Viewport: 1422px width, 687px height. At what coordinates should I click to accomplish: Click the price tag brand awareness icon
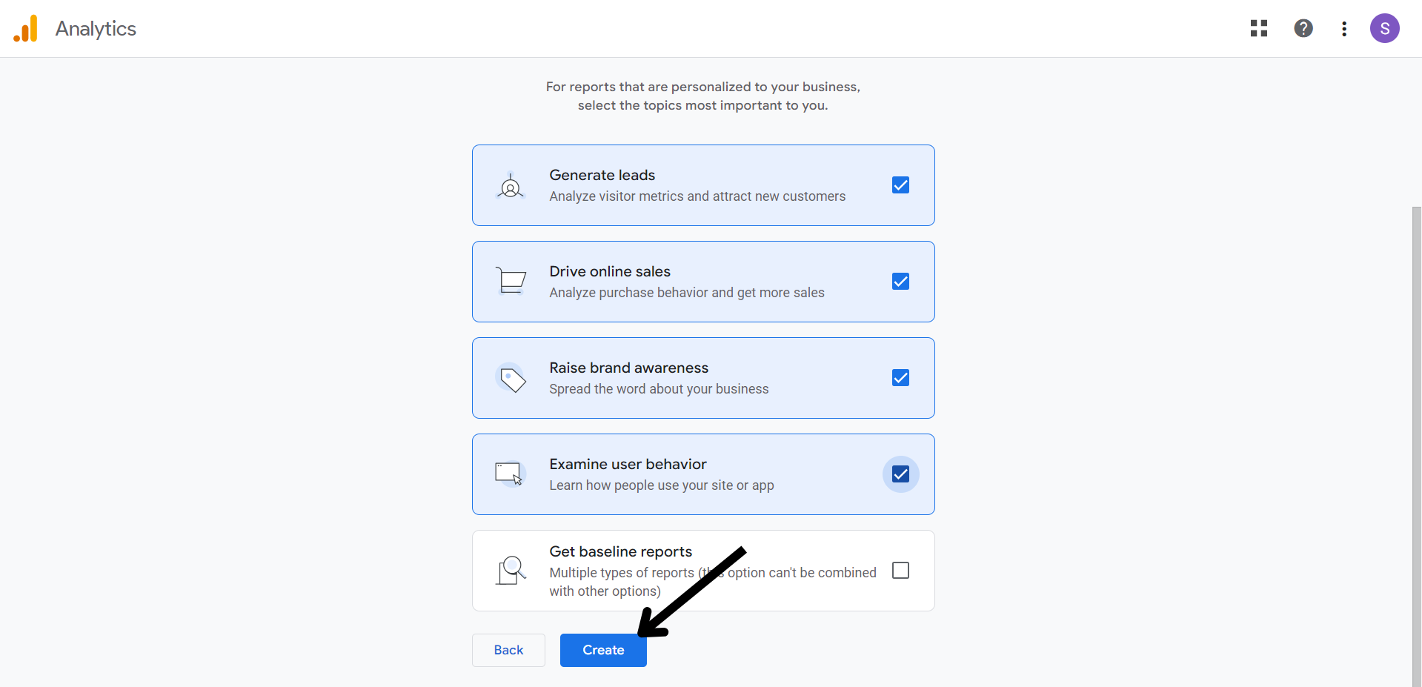[x=511, y=379]
